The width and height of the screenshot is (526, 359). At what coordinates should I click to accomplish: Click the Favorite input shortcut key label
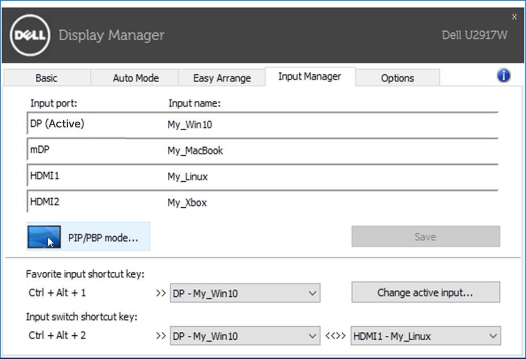pyautogui.click(x=85, y=274)
